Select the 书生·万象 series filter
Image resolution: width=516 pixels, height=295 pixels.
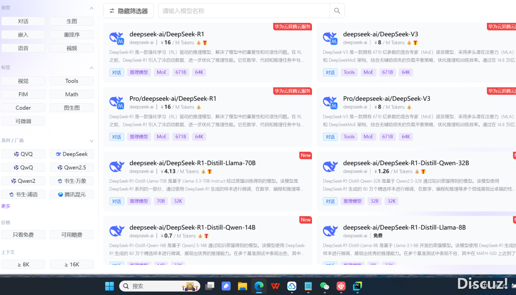point(72,181)
